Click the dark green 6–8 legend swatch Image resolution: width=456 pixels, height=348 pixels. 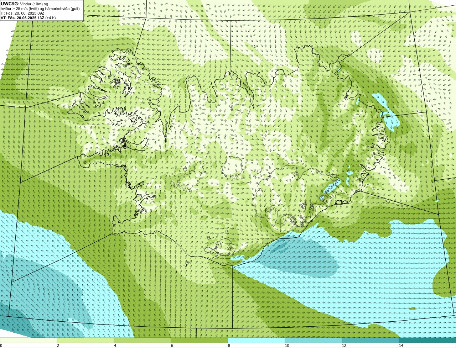pyautogui.click(x=199, y=341)
